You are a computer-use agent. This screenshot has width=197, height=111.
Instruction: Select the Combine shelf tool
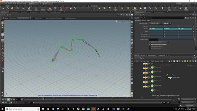point(3,9)
